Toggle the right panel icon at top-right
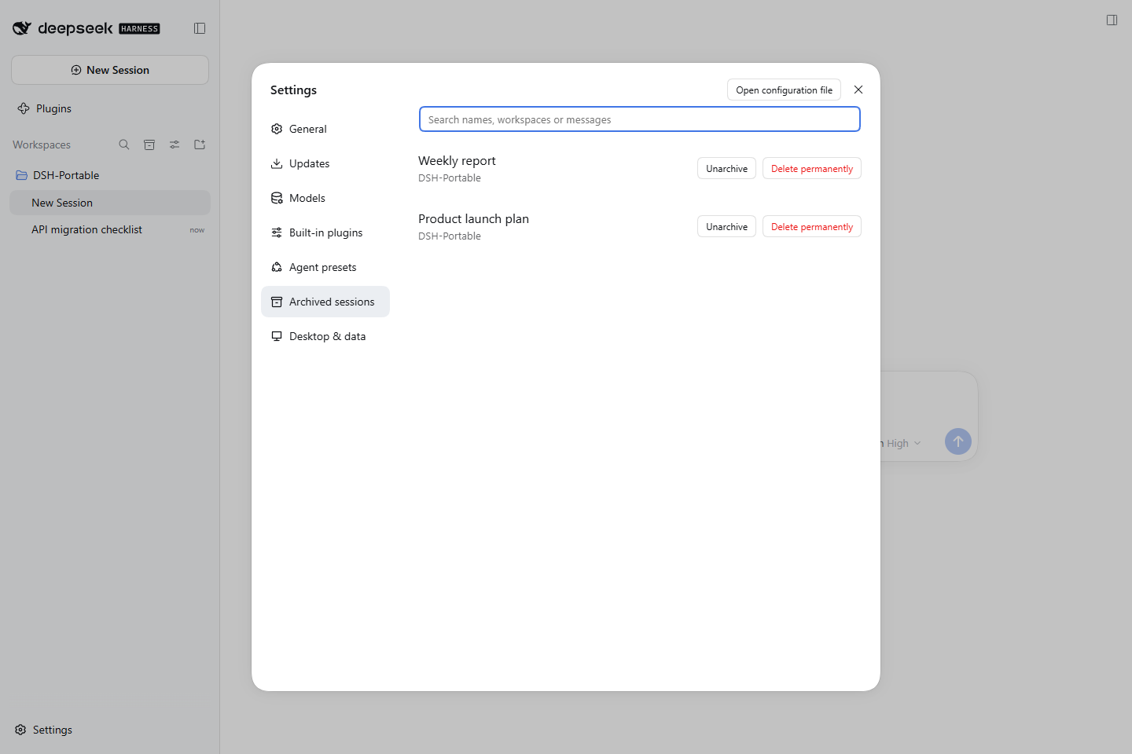Image resolution: width=1132 pixels, height=754 pixels. point(1112,20)
